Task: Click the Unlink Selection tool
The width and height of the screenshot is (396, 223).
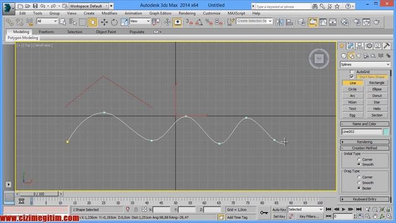Action: coord(19,22)
